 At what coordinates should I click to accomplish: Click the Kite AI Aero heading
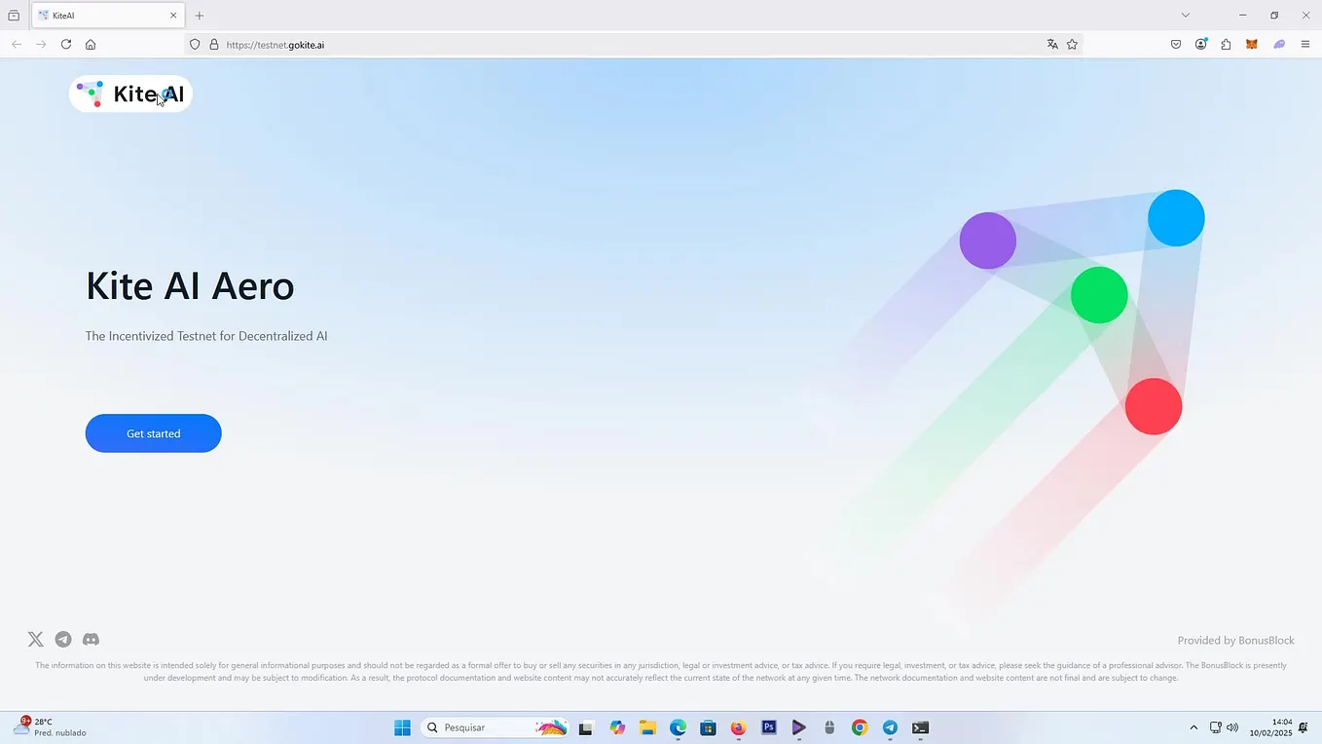pyautogui.click(x=190, y=285)
